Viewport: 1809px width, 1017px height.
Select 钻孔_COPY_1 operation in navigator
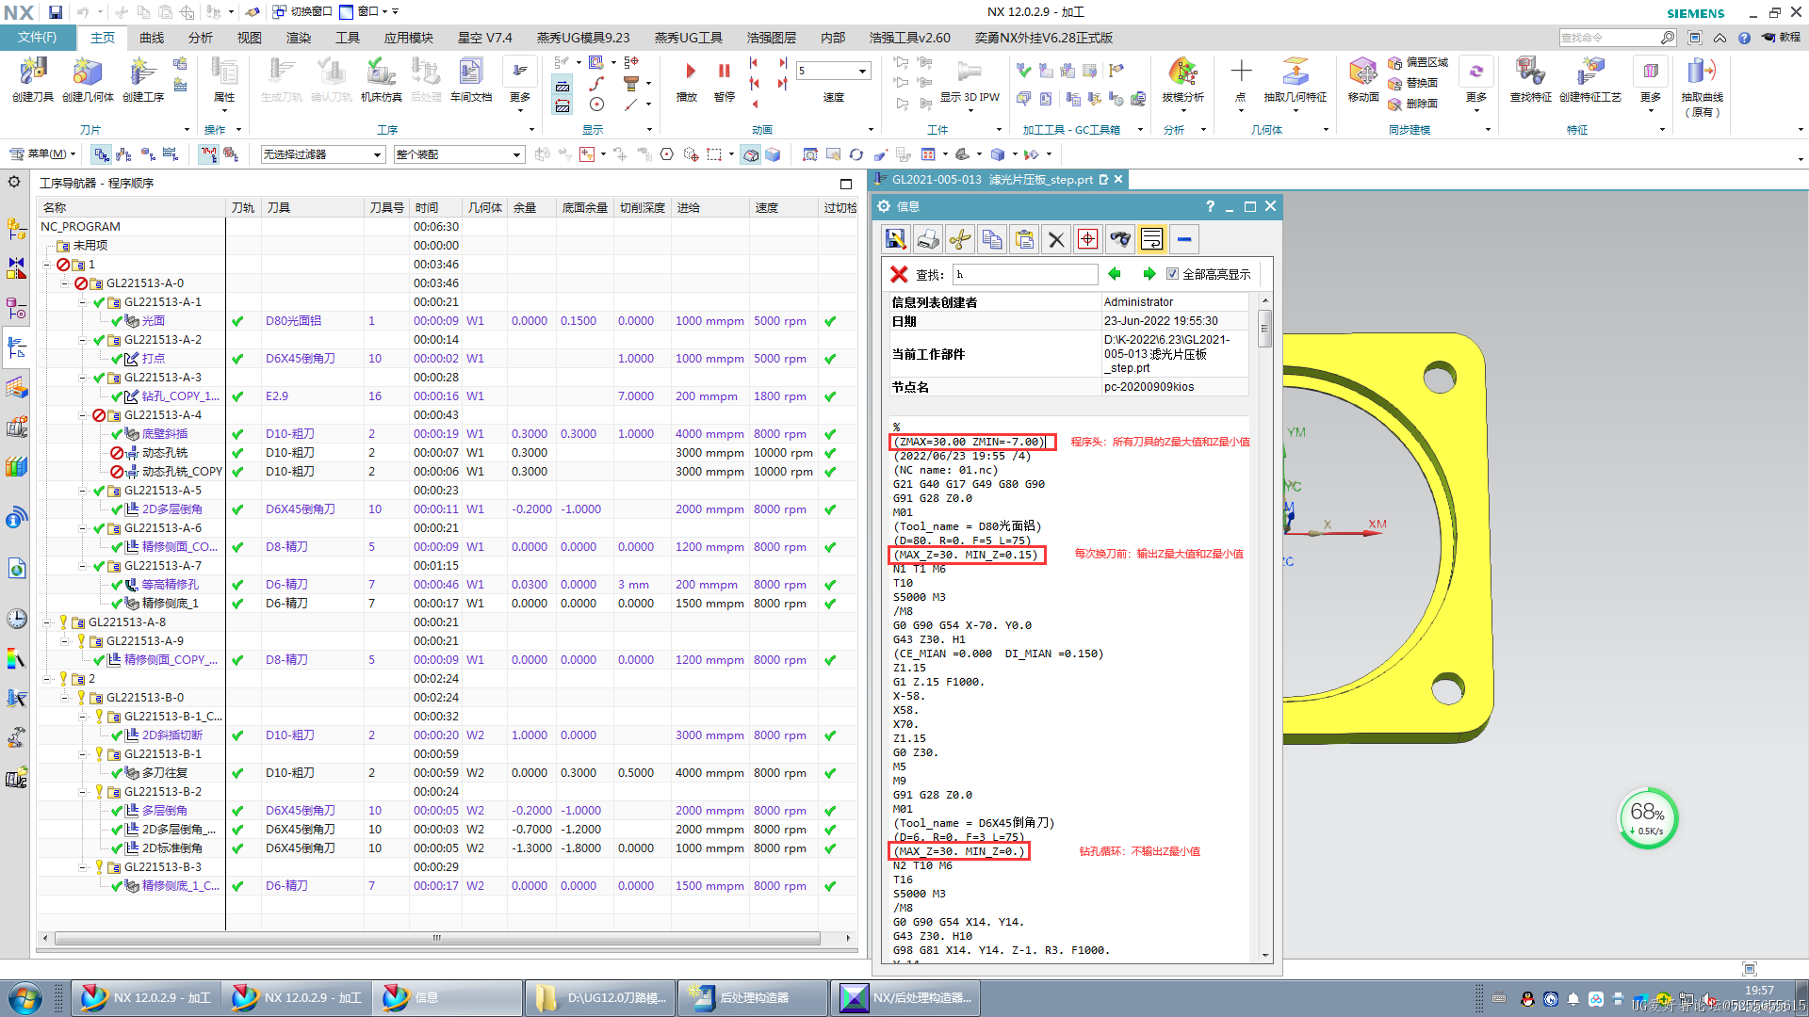coord(180,396)
